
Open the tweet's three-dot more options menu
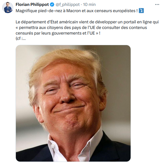[x=157, y=5]
